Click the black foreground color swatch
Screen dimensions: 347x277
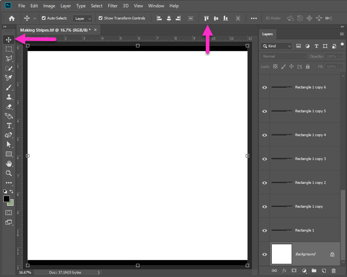(6, 199)
